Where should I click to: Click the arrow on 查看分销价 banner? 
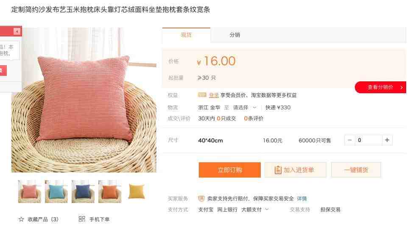point(402,87)
